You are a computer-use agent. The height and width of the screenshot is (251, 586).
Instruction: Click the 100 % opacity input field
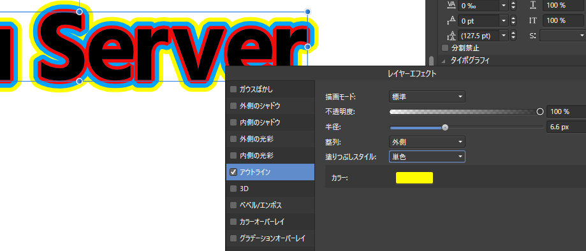click(566, 111)
